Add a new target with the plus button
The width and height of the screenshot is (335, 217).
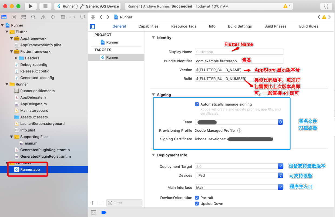coord(92,203)
